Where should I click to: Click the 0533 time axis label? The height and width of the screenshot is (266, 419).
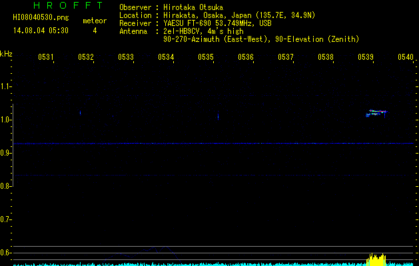pyautogui.click(x=126, y=57)
